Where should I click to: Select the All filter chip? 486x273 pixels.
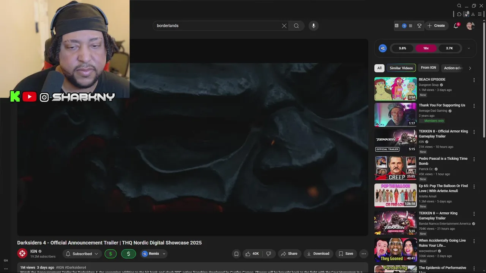[x=379, y=68]
